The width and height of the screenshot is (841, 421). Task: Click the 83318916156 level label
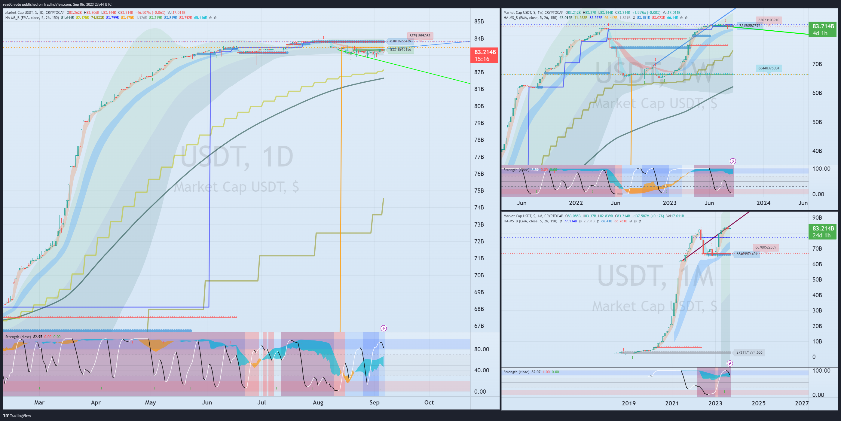click(401, 50)
